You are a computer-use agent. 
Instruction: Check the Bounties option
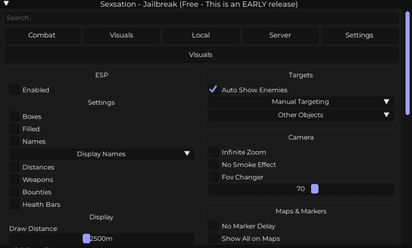[14, 192]
